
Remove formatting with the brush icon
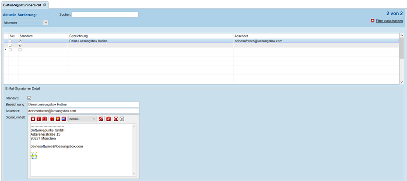click(x=109, y=119)
